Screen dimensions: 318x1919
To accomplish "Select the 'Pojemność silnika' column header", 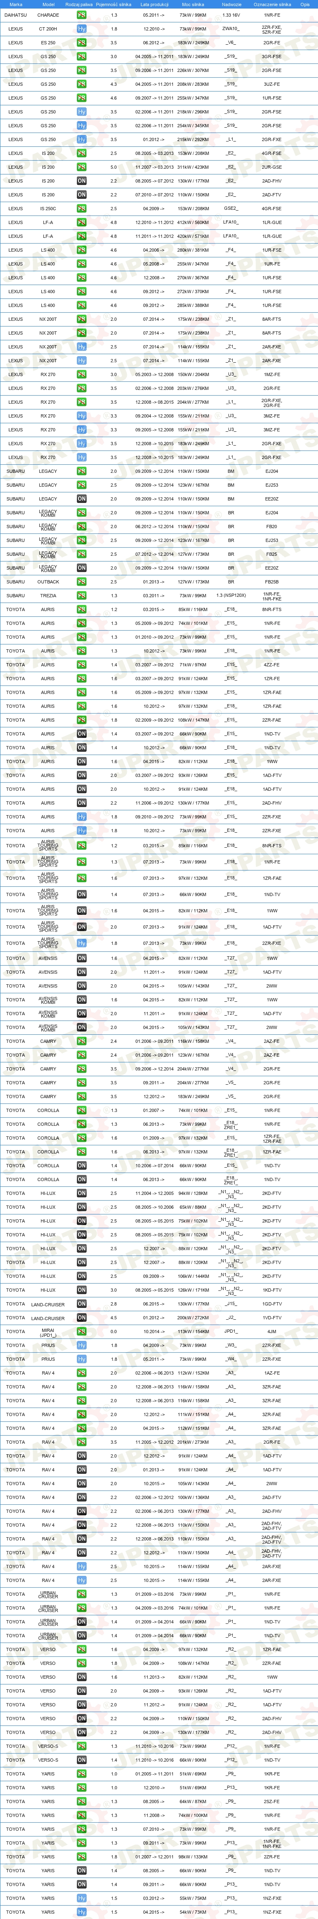I will (114, 4).
